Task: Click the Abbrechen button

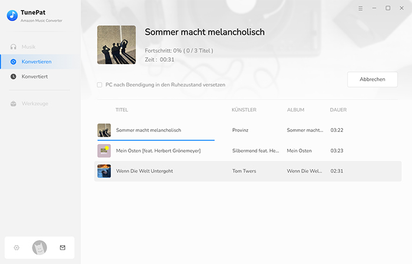Action: click(x=373, y=80)
